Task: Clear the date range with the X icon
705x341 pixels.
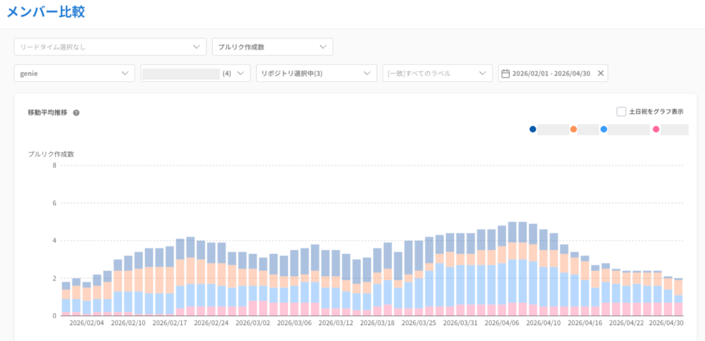Action: pos(600,73)
